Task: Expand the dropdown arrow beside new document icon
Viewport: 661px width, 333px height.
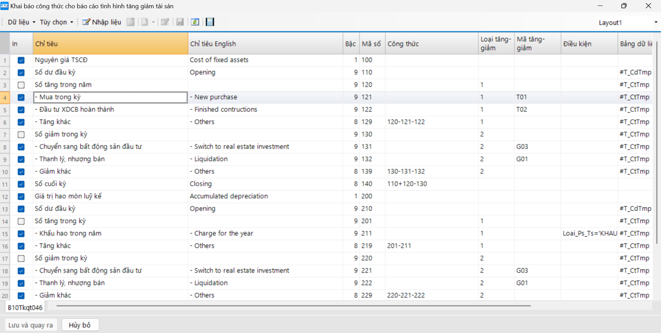Action: click(x=153, y=22)
